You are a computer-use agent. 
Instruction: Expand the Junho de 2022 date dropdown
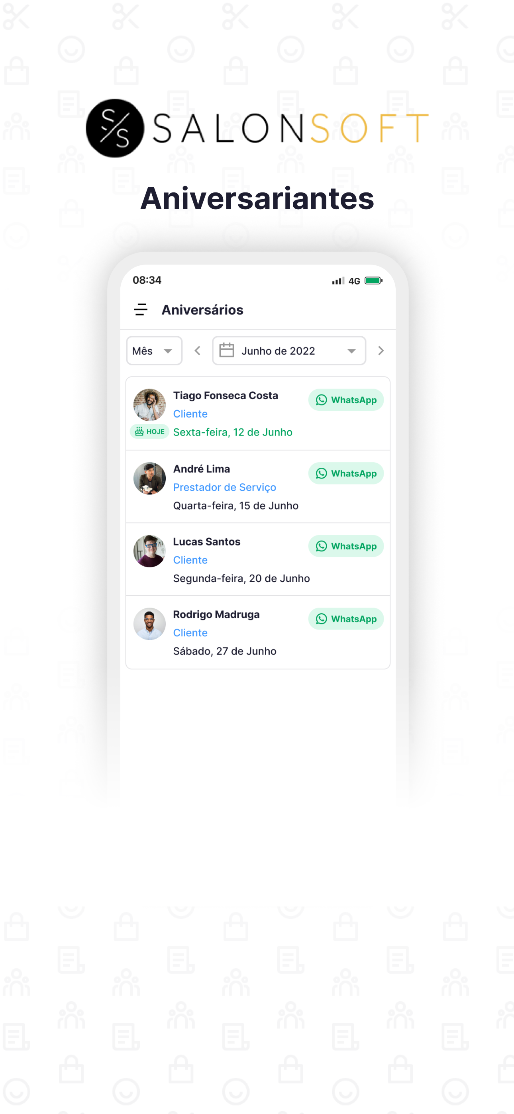click(x=289, y=351)
